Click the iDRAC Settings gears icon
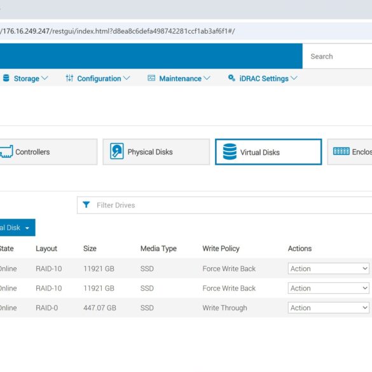Image resolution: width=372 pixels, height=372 pixels. pyautogui.click(x=231, y=78)
